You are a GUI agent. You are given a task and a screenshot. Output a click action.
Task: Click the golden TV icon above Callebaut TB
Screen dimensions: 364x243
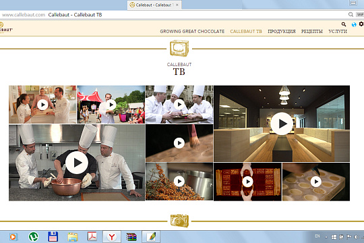179,49
